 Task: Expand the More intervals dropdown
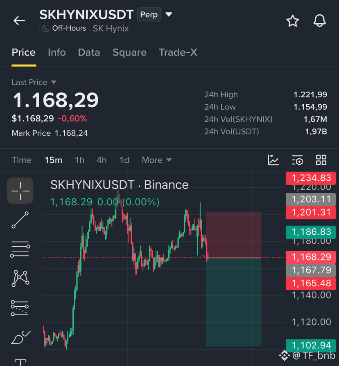(x=157, y=160)
